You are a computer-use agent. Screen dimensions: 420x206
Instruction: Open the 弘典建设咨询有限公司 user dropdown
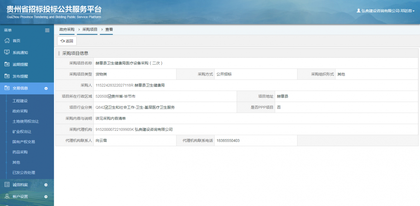point(387,11)
